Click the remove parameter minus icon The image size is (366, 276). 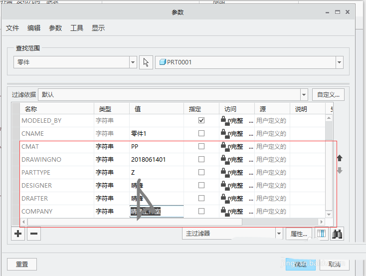pyautogui.click(x=34, y=234)
